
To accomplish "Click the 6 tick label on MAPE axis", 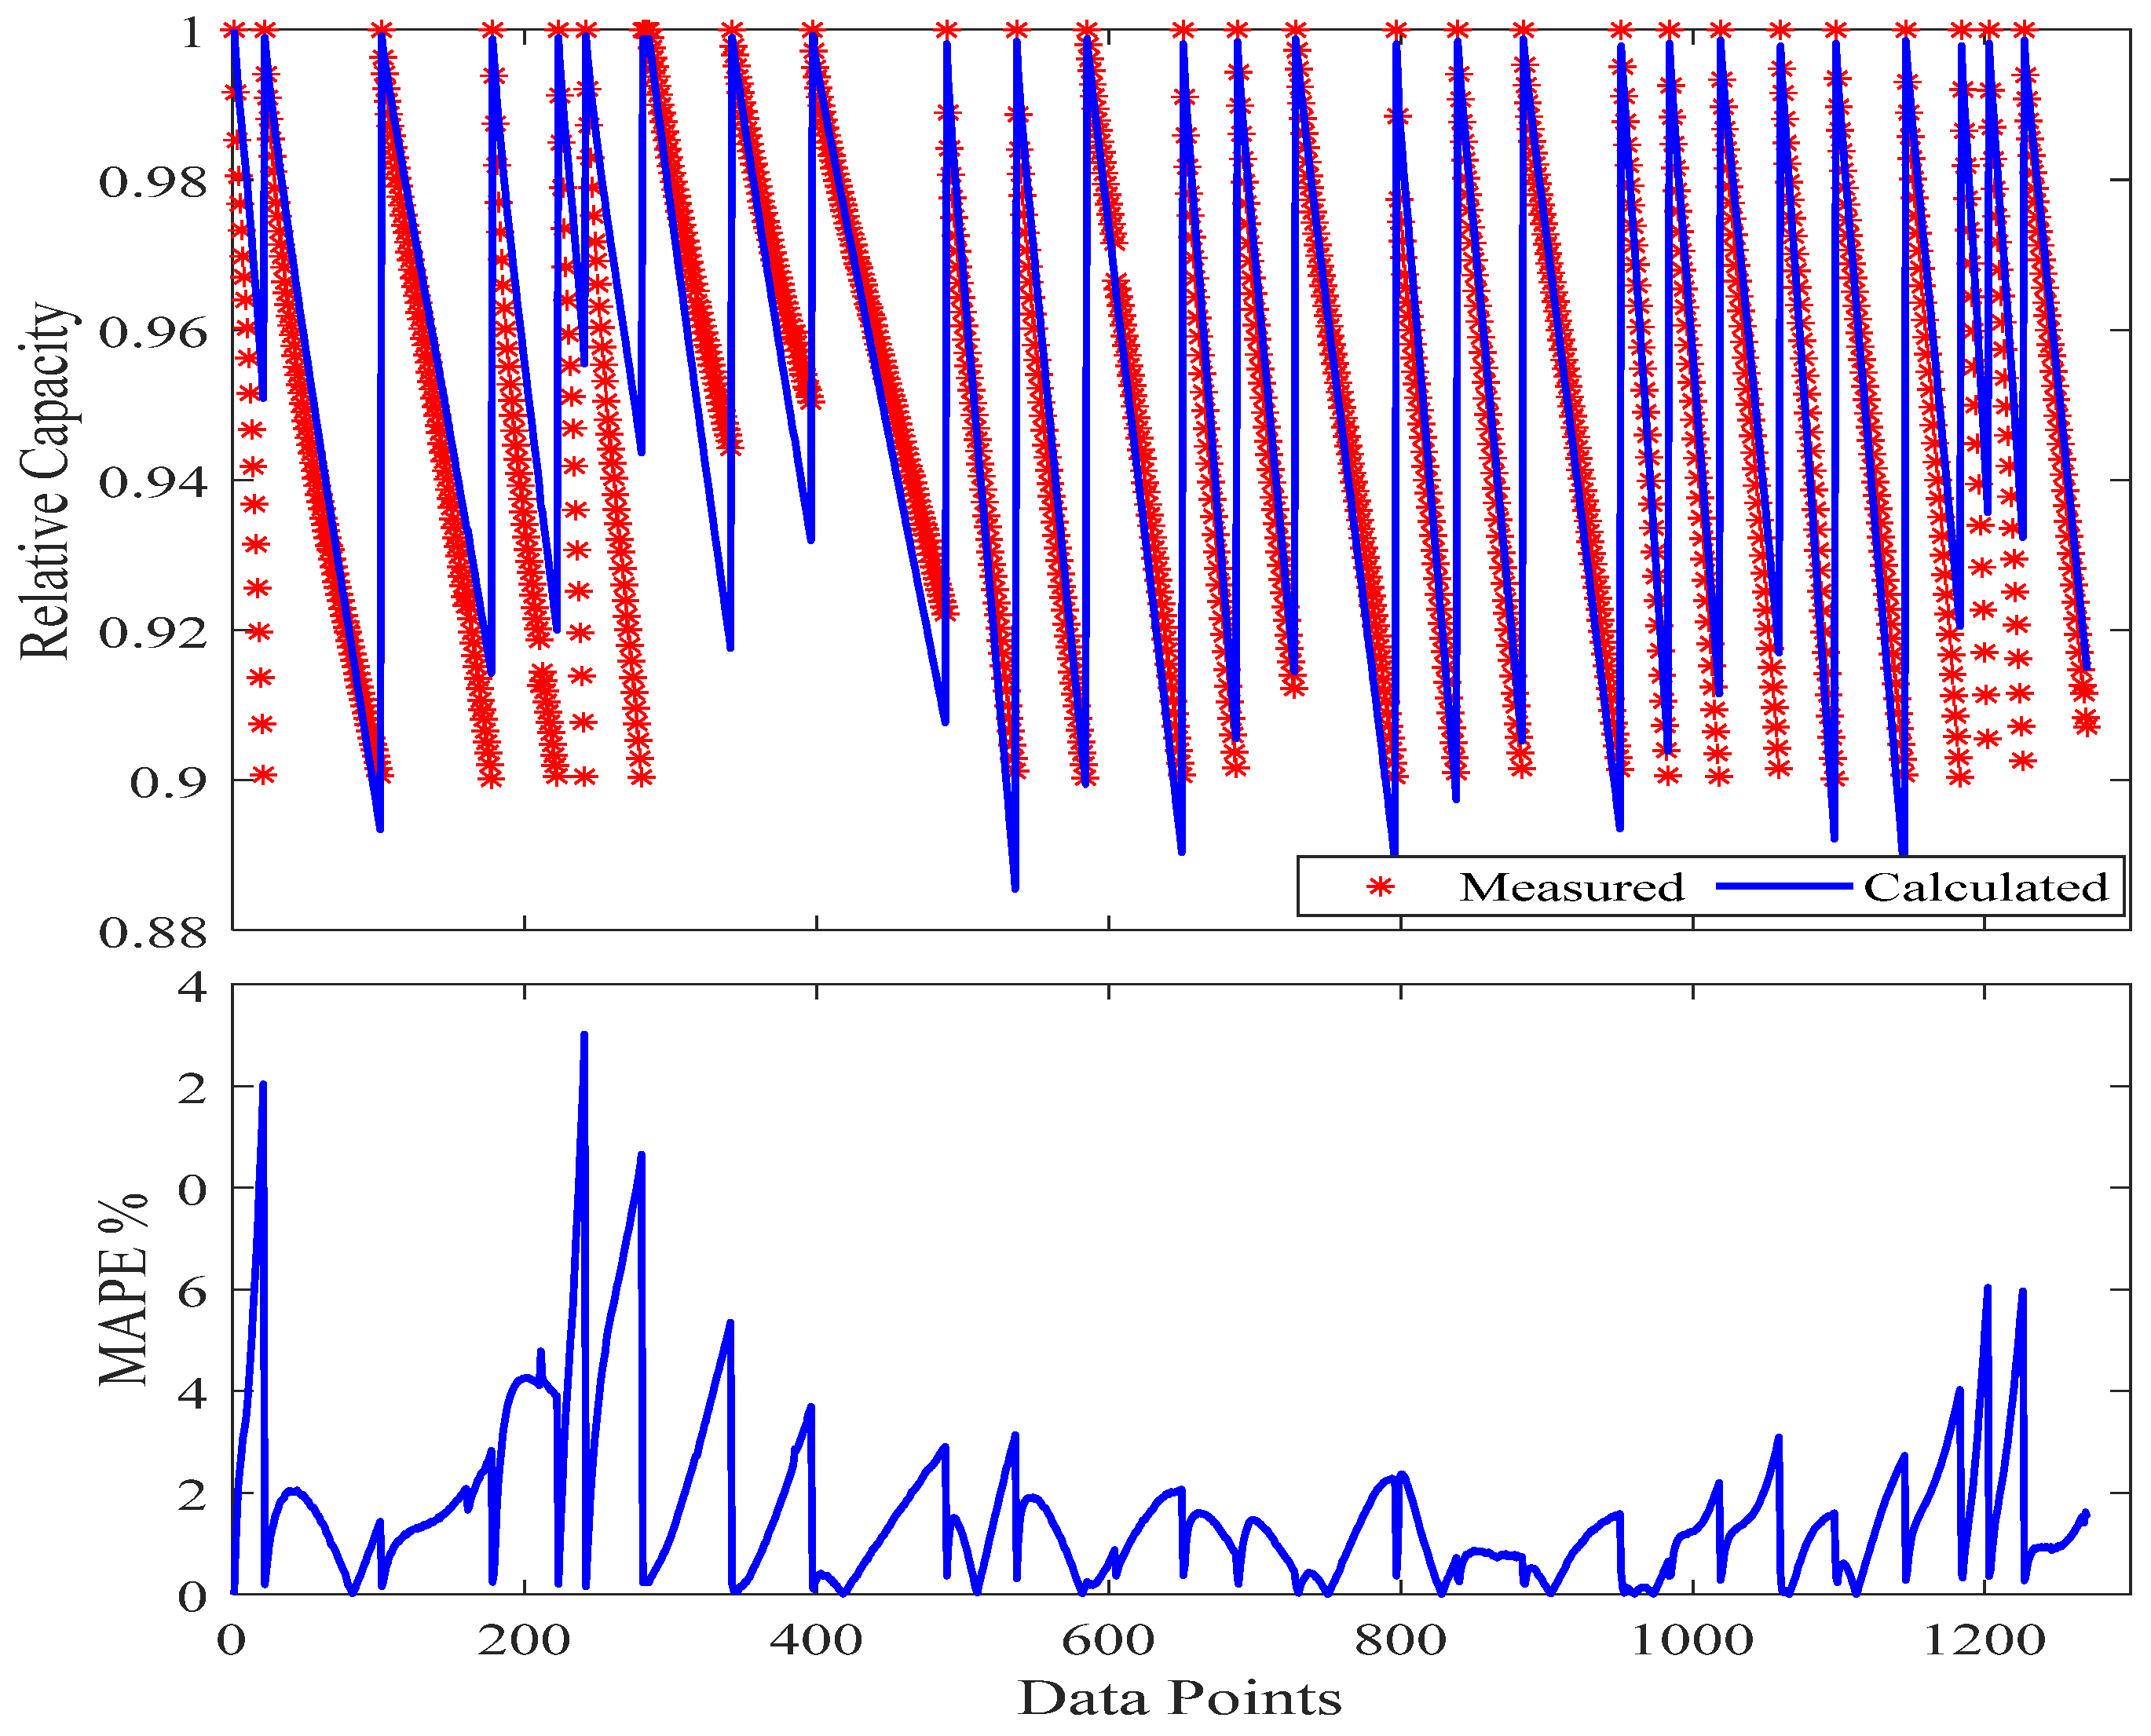I will pos(192,1292).
